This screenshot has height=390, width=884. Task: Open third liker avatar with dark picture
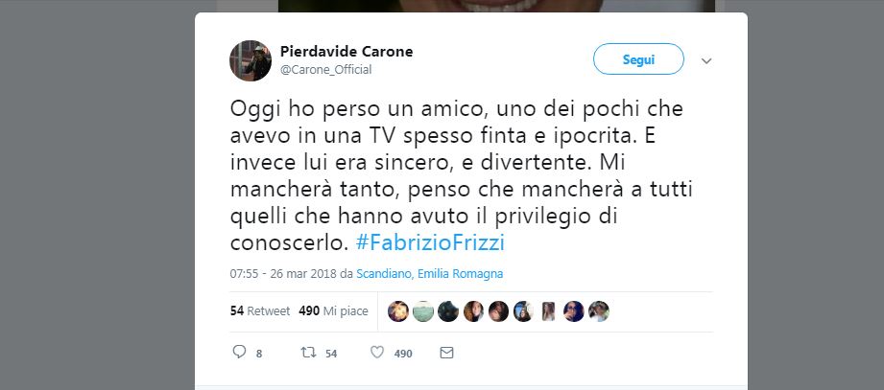coord(448,311)
